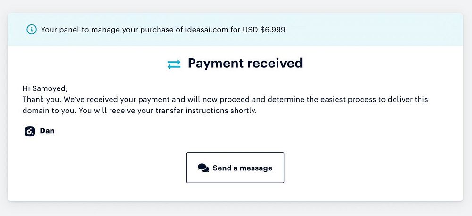The height and width of the screenshot is (216, 472).
Task: Click the info circle icon in the banner
Action: (x=32, y=30)
